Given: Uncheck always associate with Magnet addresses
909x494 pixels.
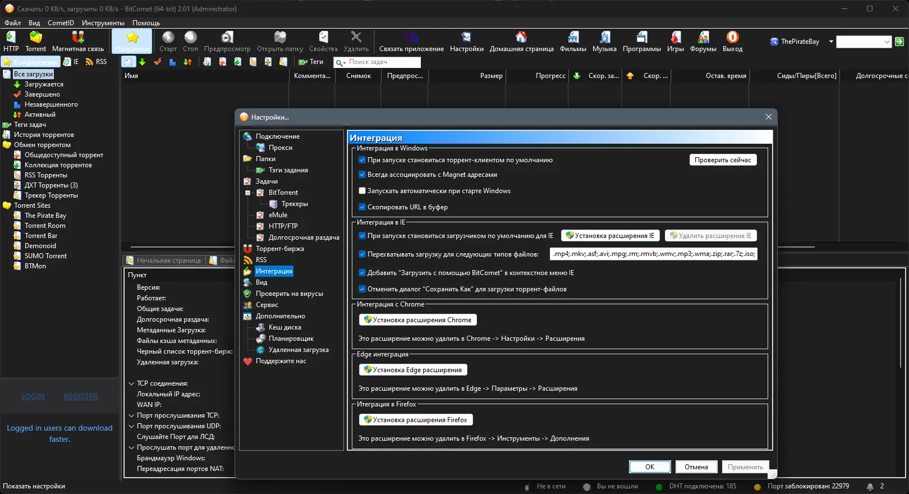Looking at the screenshot, I should click(x=362, y=175).
